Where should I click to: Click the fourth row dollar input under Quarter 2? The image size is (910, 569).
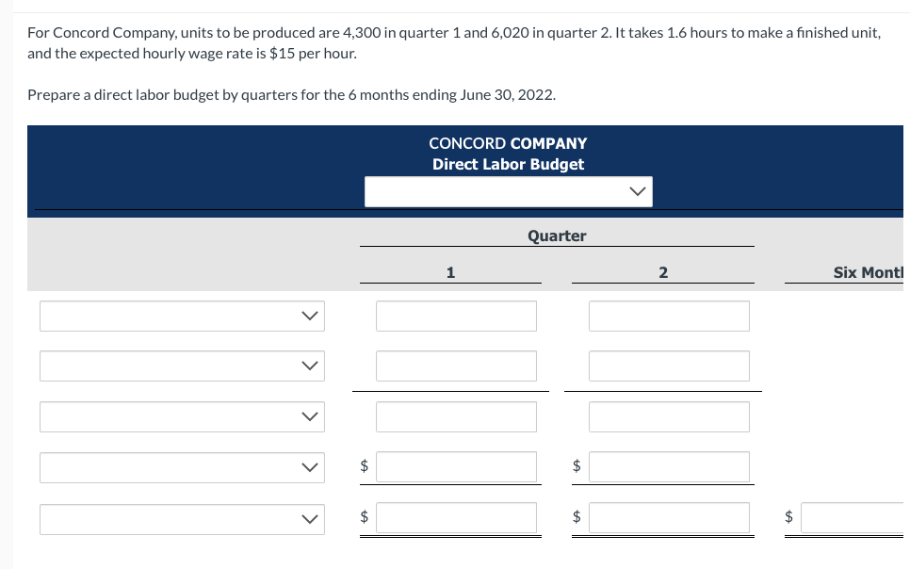click(x=669, y=466)
